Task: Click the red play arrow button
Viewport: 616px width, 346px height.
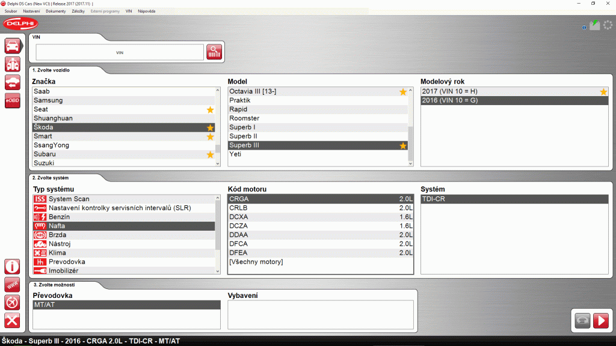Action: pos(600,321)
